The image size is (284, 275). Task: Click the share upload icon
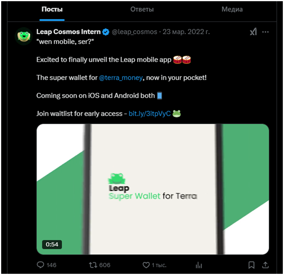(265, 265)
